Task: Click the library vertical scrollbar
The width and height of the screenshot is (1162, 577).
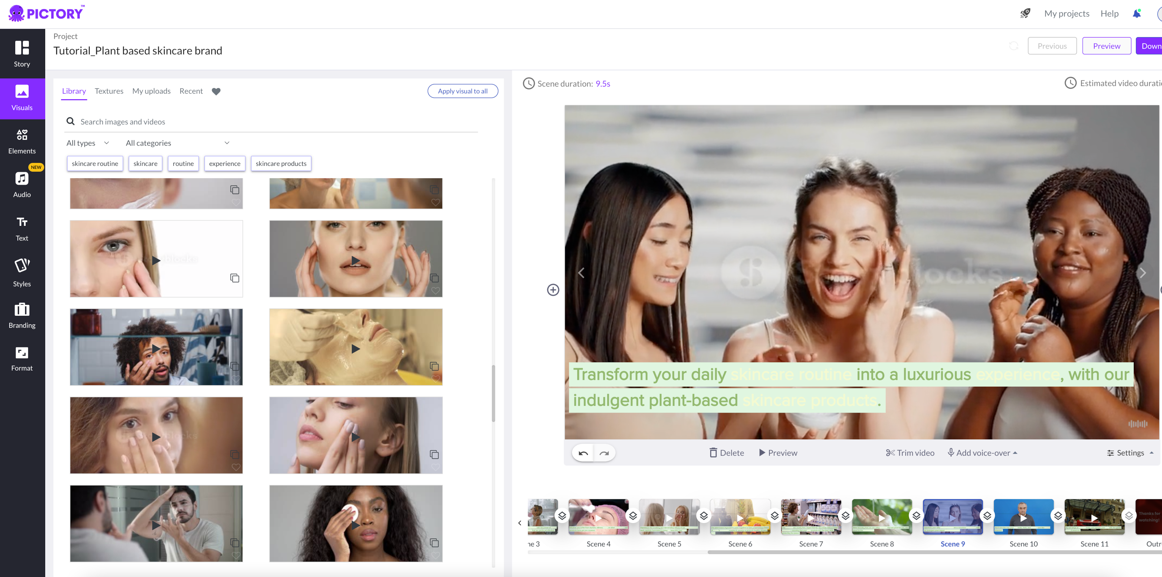Action: click(x=493, y=393)
